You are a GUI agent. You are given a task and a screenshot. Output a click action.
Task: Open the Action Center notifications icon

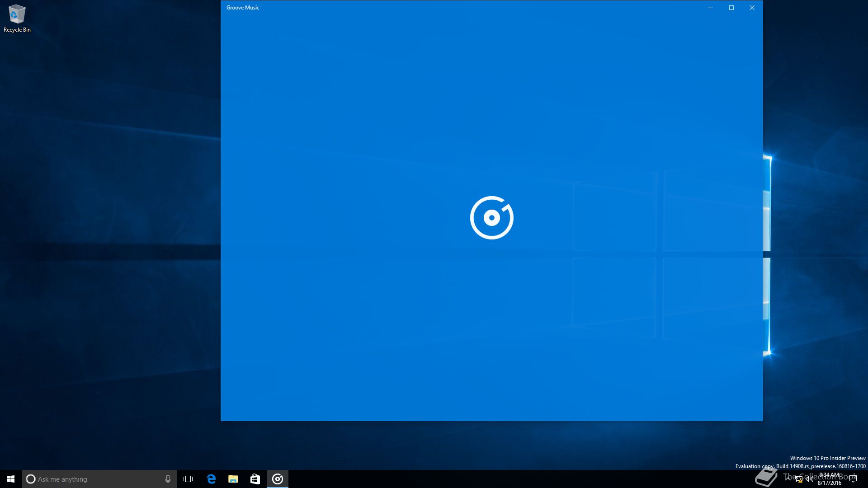pos(853,479)
